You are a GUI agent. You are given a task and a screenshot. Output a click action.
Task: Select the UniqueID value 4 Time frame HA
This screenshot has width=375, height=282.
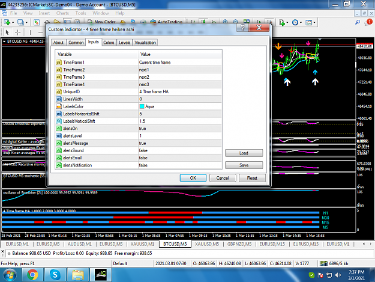(181, 92)
